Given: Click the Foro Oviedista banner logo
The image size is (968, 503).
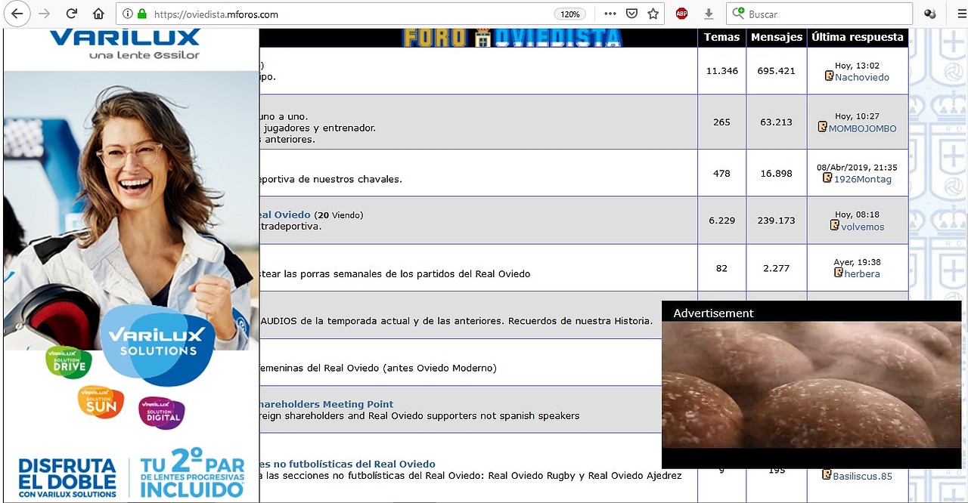Looking at the screenshot, I should (511, 38).
